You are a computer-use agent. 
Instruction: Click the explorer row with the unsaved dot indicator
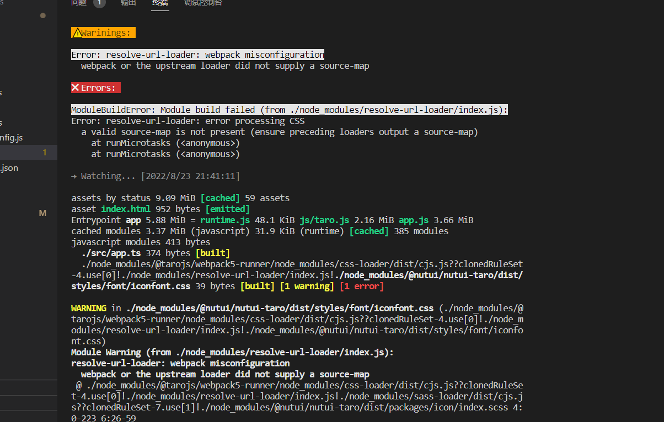[x=29, y=15]
